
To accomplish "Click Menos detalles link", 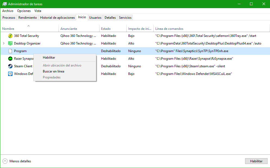I will coord(20,161).
